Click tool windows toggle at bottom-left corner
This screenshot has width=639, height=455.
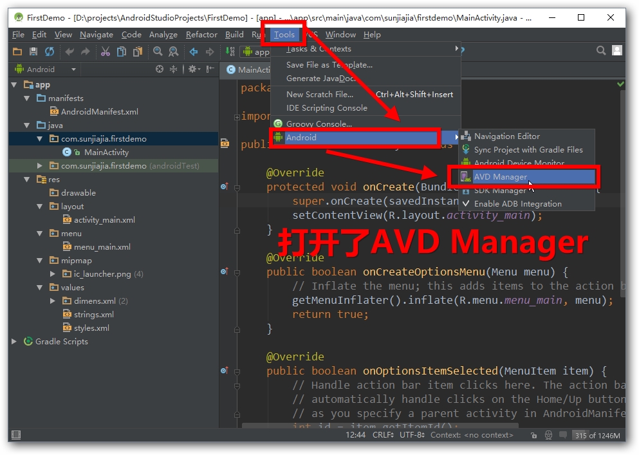[16, 434]
